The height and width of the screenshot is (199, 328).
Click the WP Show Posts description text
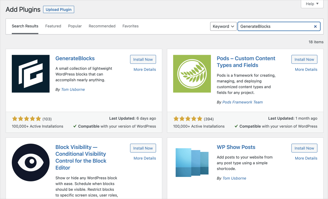coord(245,163)
